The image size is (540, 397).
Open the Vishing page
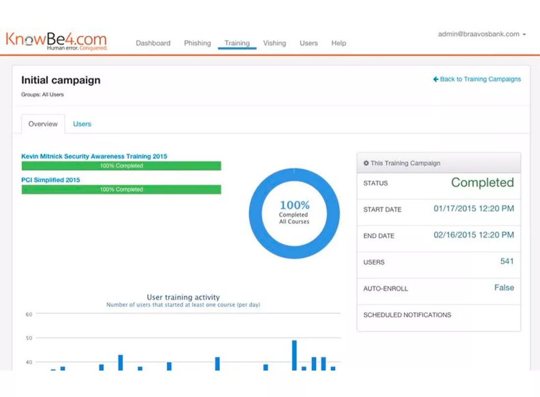274,43
